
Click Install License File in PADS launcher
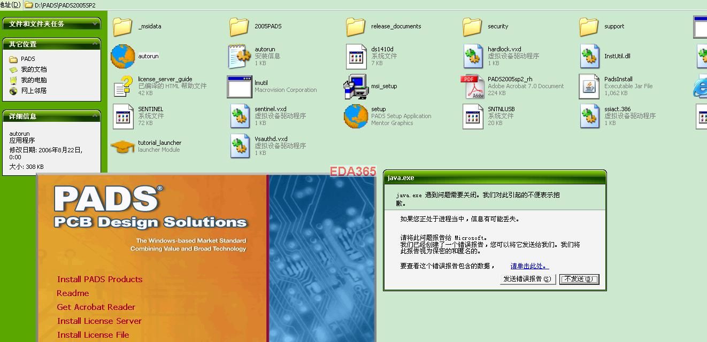93,335
